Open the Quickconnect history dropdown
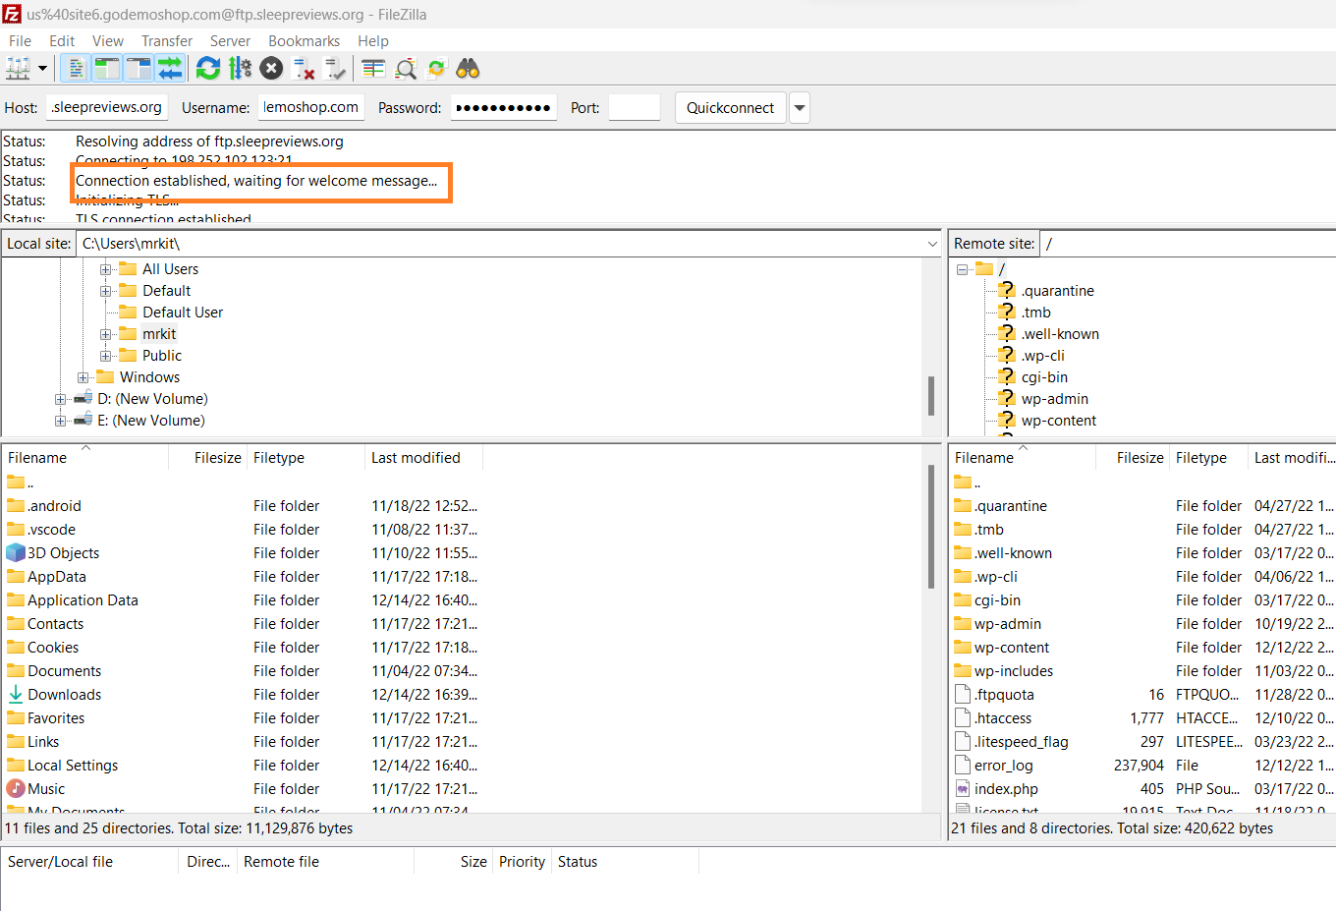Screen dimensions: 1336x911 coord(800,108)
